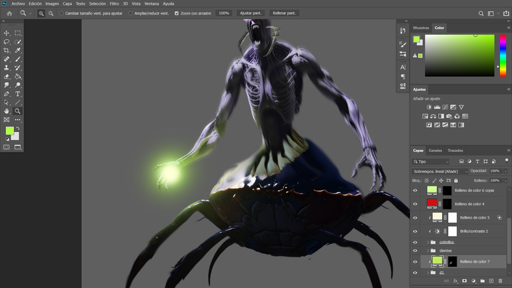Screen dimensions: 512x288
Task: Click the Opacidad value field
Action: click(x=495, y=171)
